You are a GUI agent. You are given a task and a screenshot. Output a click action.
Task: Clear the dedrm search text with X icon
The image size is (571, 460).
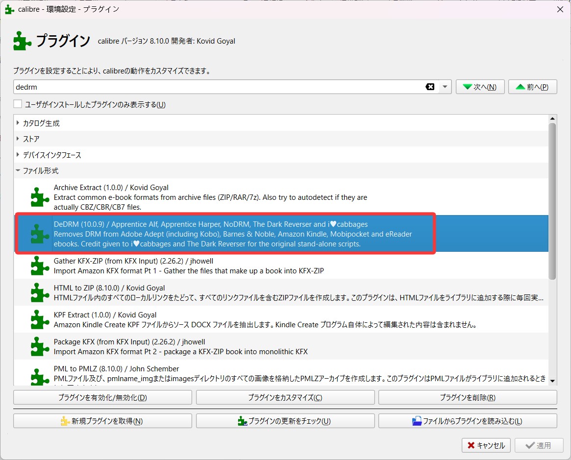click(x=430, y=87)
